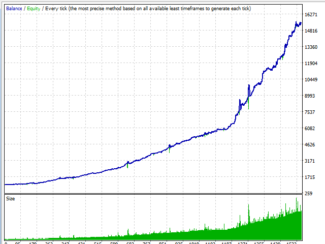325x244 pixels.
Task: Click the 14816 axis value
Action: pos(311,30)
